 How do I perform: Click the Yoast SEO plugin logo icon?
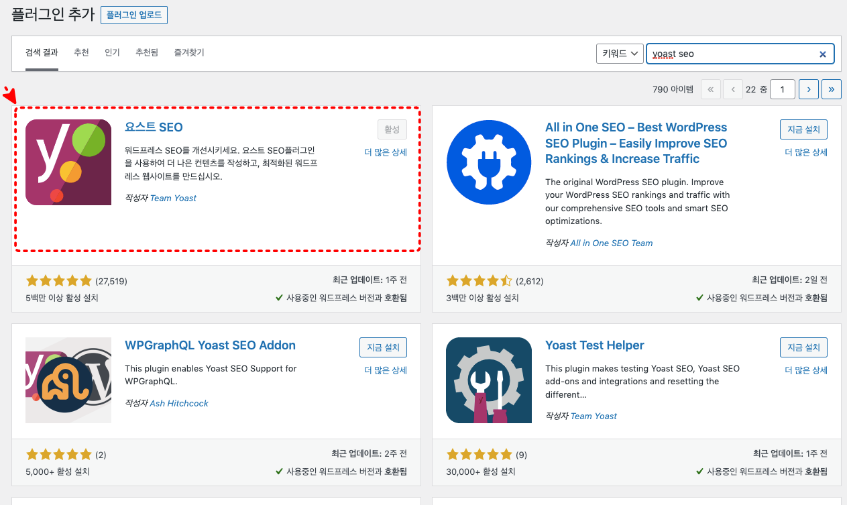(68, 162)
